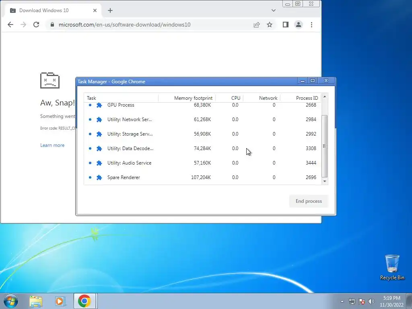This screenshot has width=412, height=309.
Task: Sort by the Network column header
Action: [262, 98]
